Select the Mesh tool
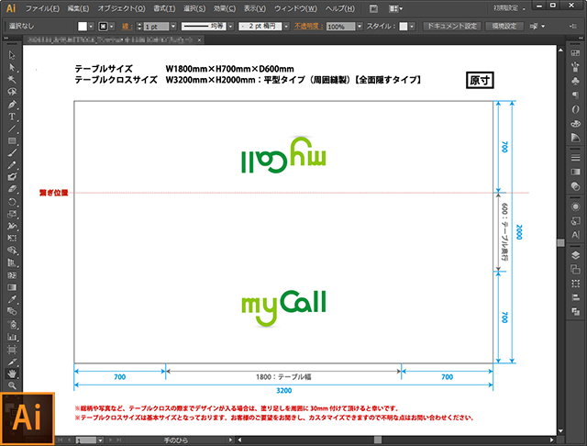 coord(12,275)
